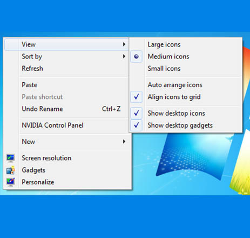Toggle off the Show desktop icons checkmark
Image resolution: width=250 pixels, height=238 pixels.
point(136,113)
